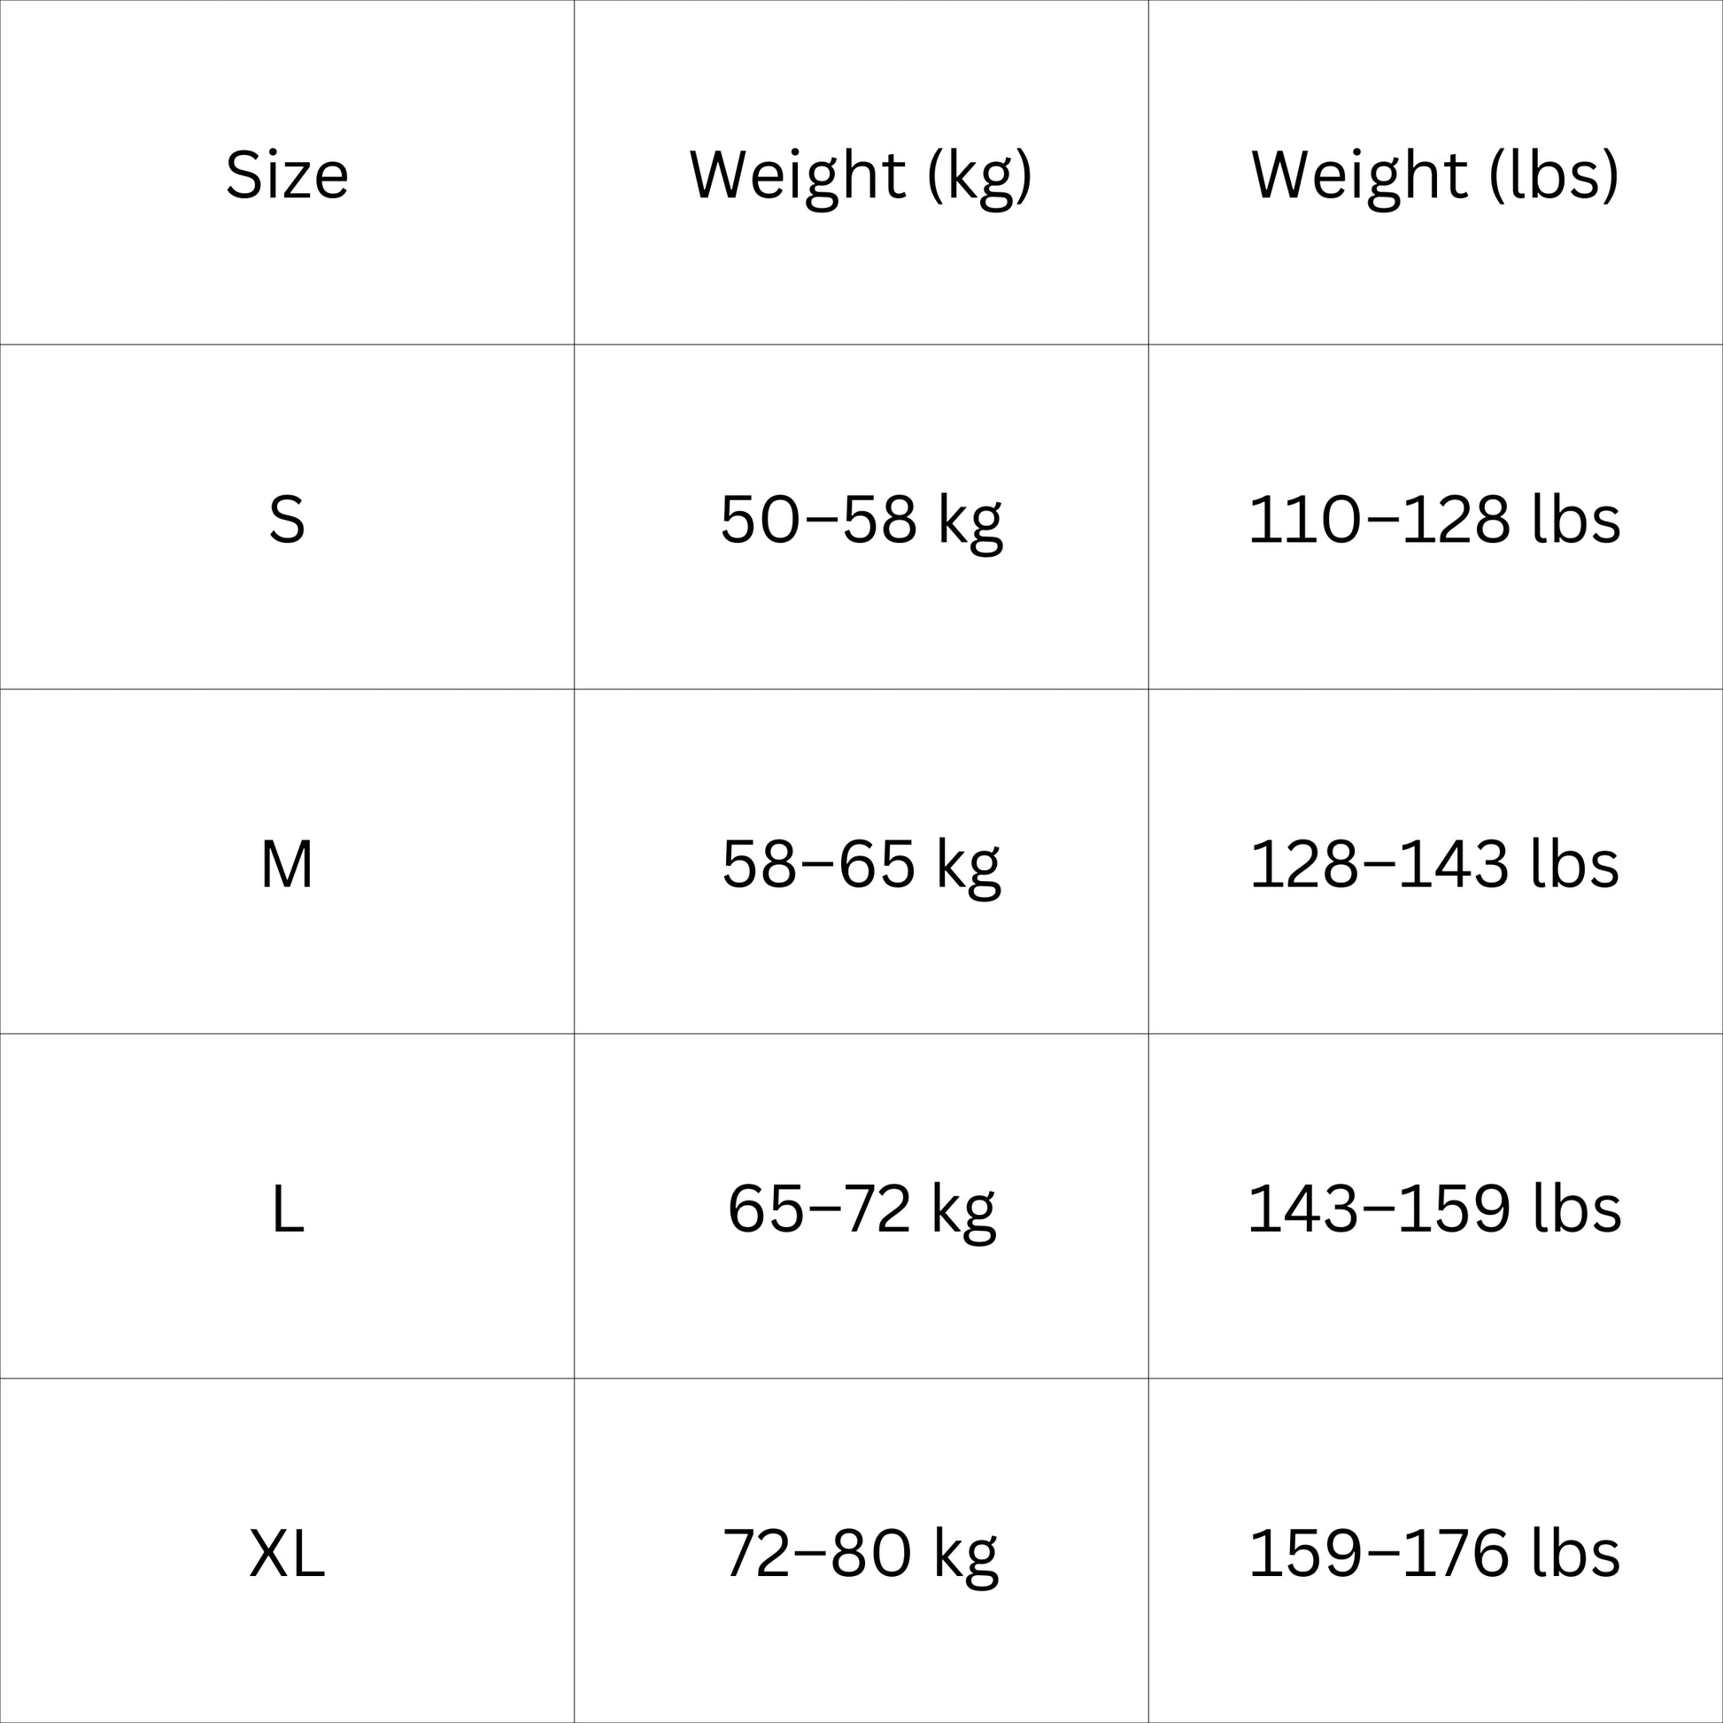Viewport: 1723px width, 1723px height.
Task: Click the 58–65 kg cell
Action: tap(861, 864)
